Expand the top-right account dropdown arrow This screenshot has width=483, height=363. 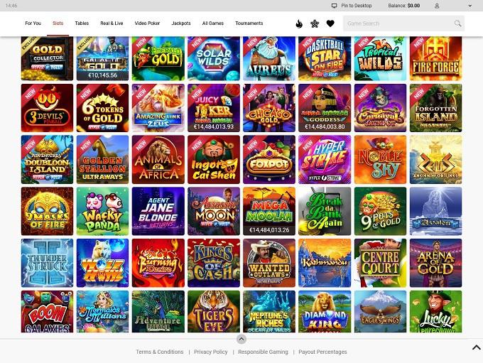click(x=470, y=6)
